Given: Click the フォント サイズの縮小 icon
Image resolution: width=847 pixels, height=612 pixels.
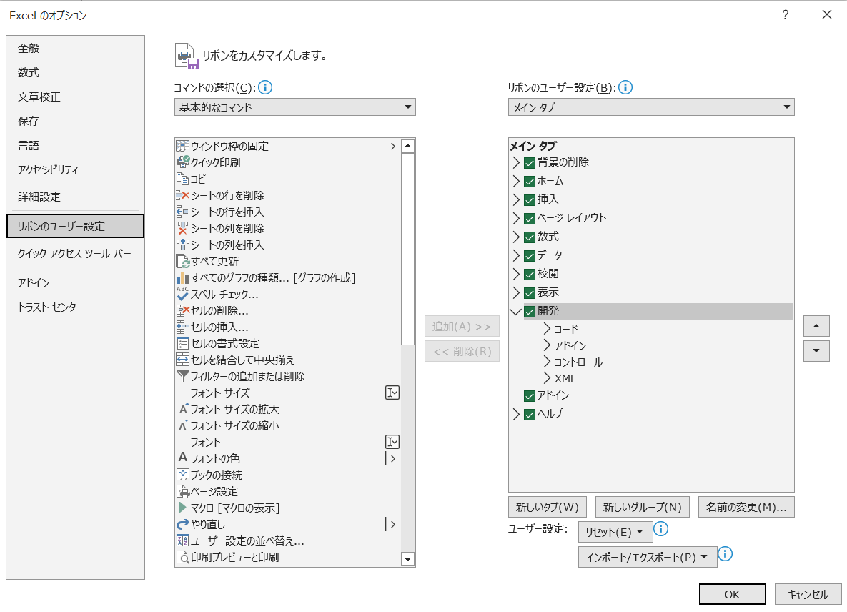Looking at the screenshot, I should pyautogui.click(x=183, y=425).
